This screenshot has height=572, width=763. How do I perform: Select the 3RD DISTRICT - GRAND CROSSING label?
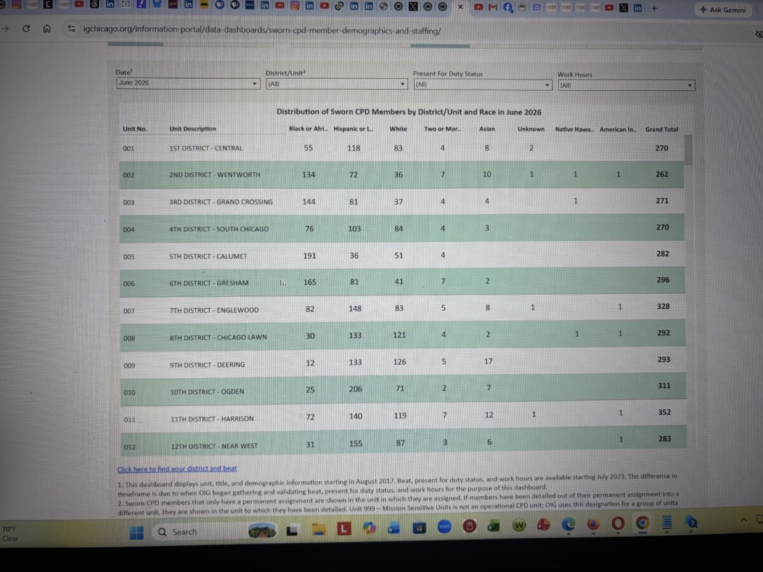click(221, 202)
